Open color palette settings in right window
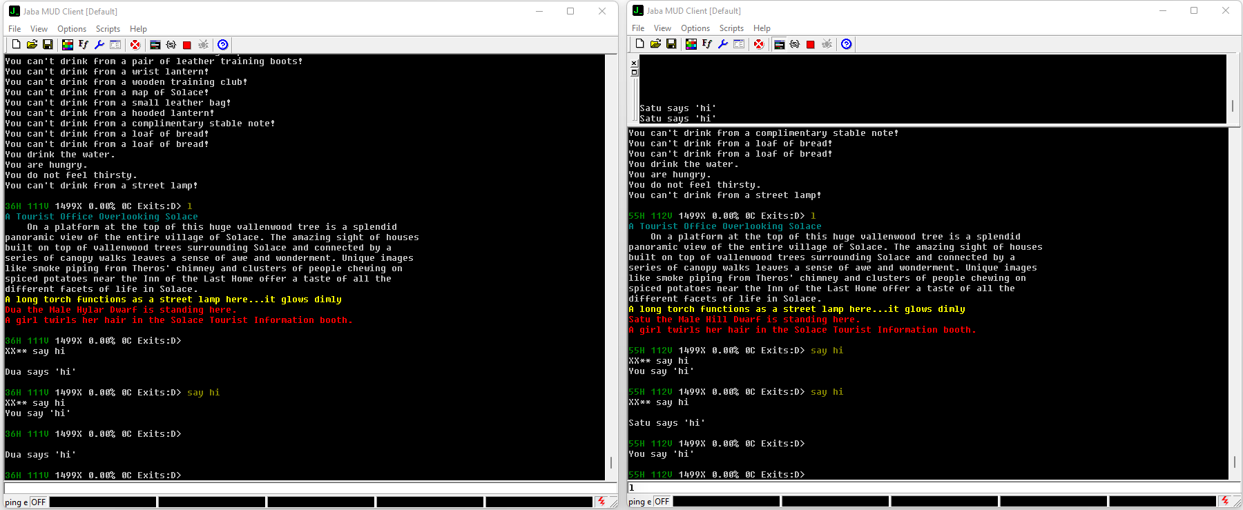Image resolution: width=1243 pixels, height=510 pixels. (691, 43)
